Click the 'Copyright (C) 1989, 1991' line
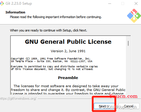Screen dimensions: 141x112 pyautogui.click(x=50, y=59)
